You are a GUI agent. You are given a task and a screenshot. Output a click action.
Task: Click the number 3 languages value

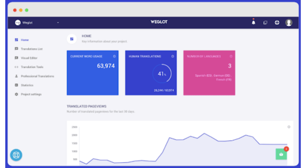click(230, 66)
